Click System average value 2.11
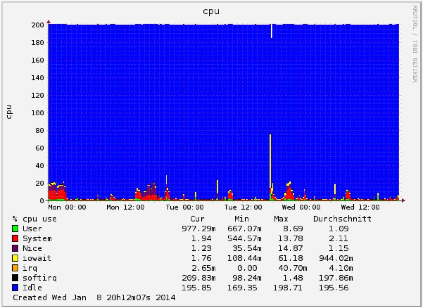423x308 pixels. [x=339, y=238]
